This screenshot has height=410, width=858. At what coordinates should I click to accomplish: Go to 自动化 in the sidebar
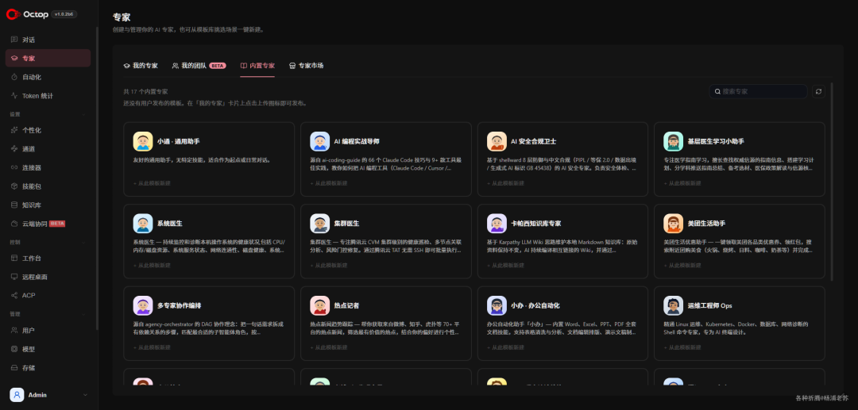48,77
